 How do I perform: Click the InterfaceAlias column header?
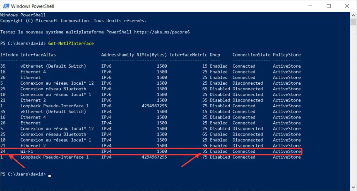point(38,55)
